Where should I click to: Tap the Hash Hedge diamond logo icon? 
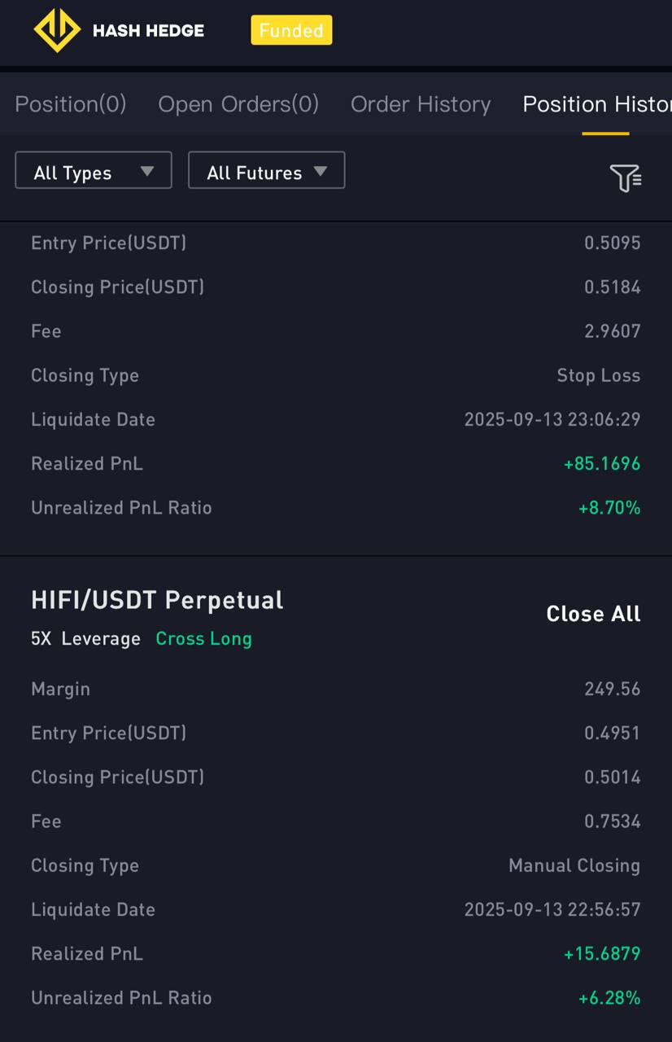(x=57, y=31)
